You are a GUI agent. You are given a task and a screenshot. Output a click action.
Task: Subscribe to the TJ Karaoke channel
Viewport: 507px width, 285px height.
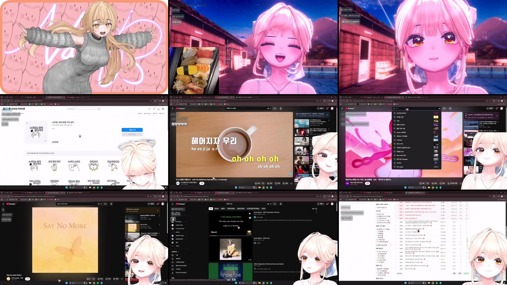pos(202,183)
